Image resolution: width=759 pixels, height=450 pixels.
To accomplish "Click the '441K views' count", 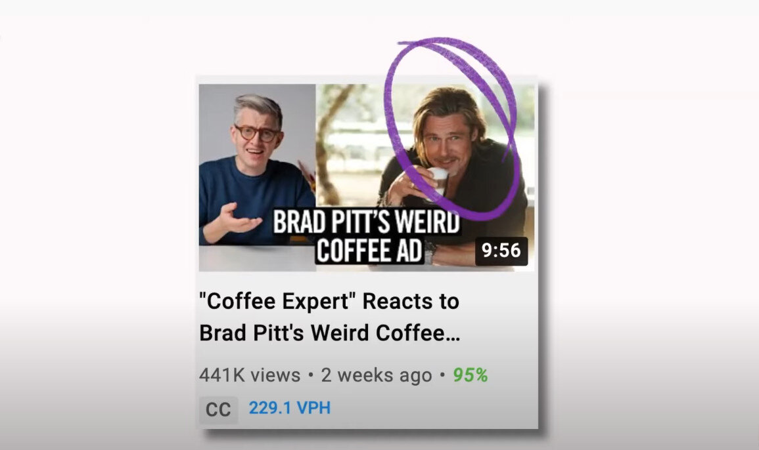I will click(x=250, y=375).
